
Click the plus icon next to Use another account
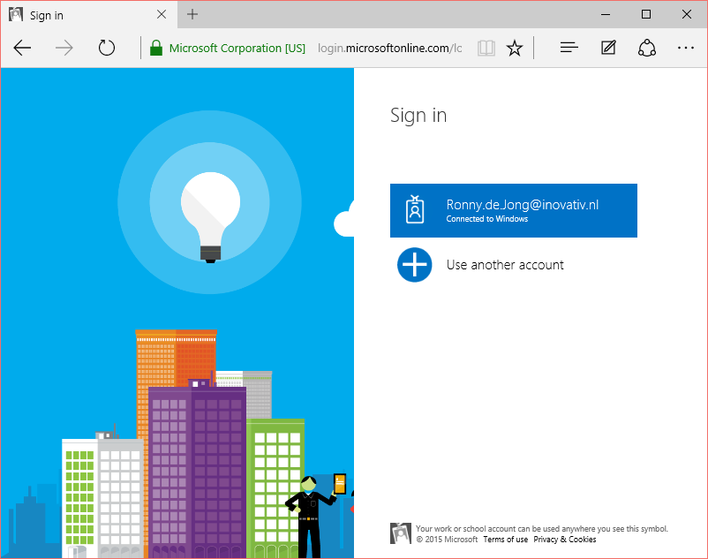pyautogui.click(x=415, y=265)
